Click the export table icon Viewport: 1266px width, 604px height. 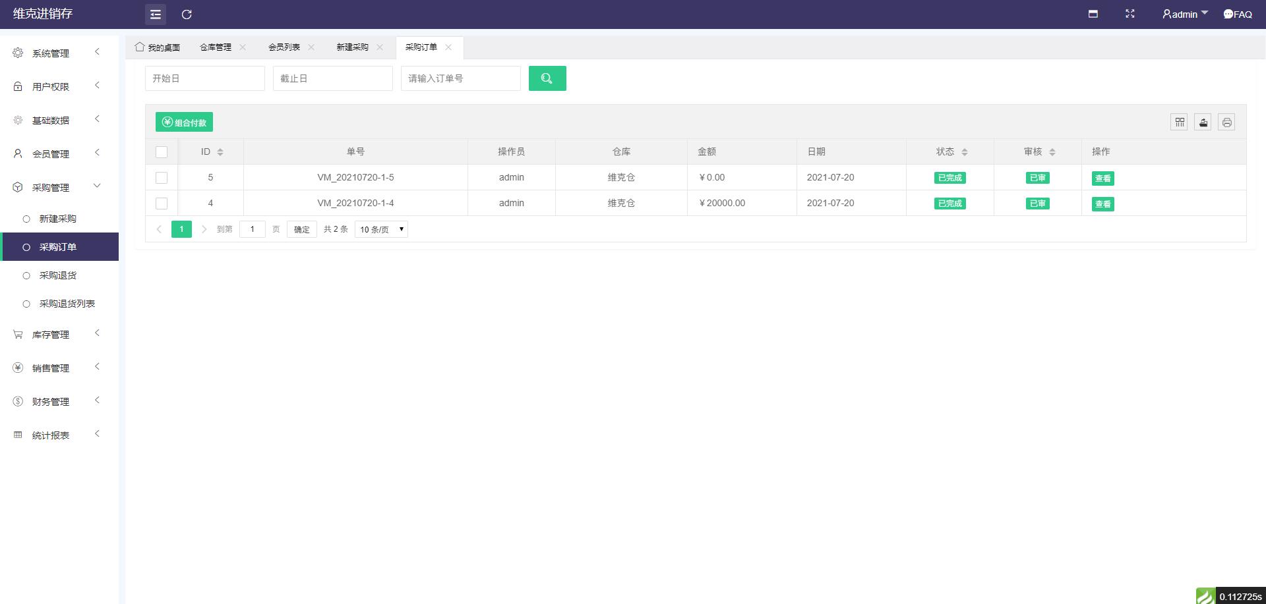pos(1203,122)
